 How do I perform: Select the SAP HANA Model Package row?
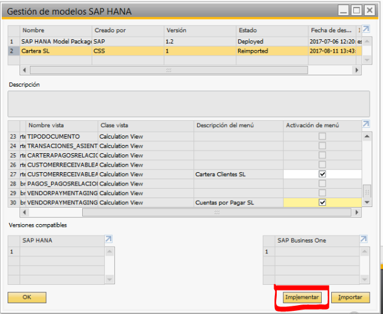tap(185, 41)
